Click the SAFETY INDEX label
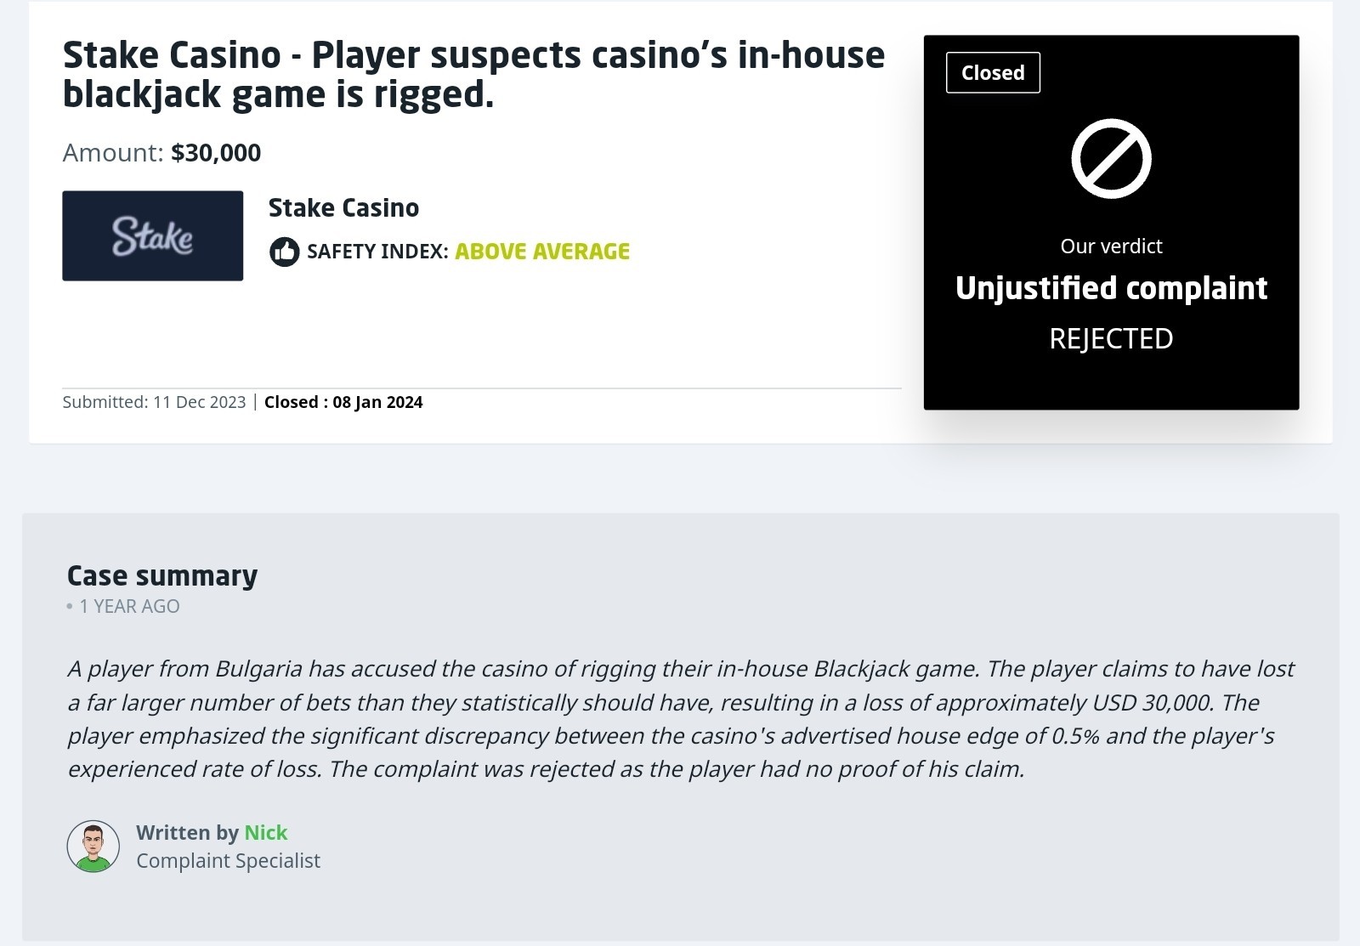Image resolution: width=1360 pixels, height=946 pixels. pos(377,252)
